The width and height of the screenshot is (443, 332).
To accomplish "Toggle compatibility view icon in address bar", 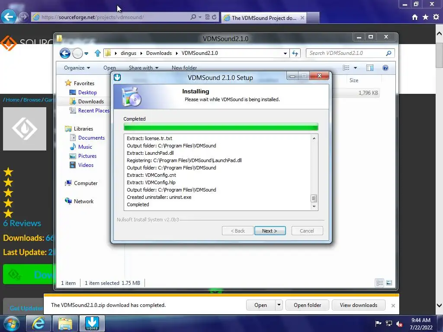I will (207, 17).
